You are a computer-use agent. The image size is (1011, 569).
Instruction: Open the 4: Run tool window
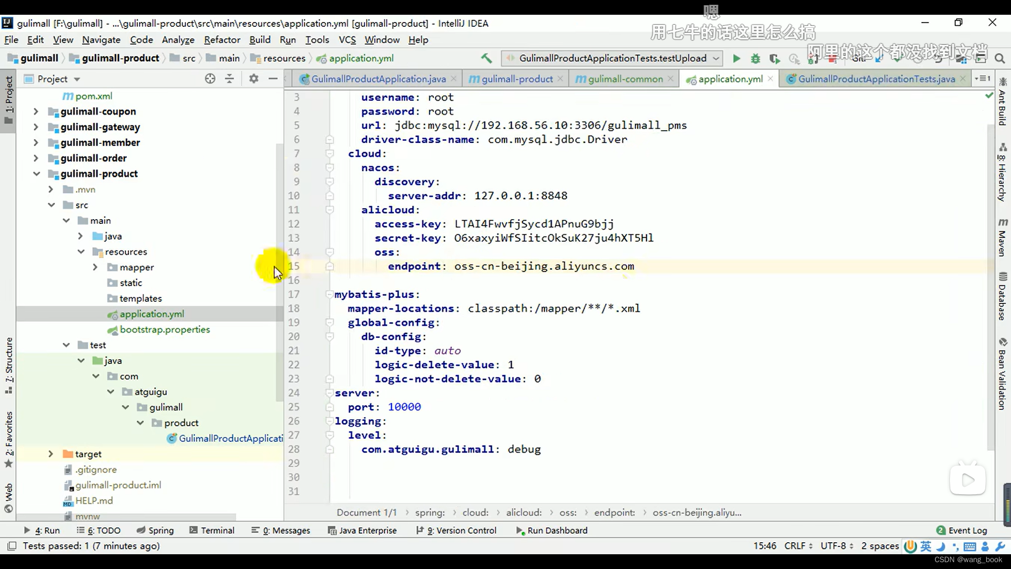tap(42, 531)
